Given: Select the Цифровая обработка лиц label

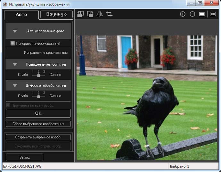Looking at the screenshot, I should point(46,86).
